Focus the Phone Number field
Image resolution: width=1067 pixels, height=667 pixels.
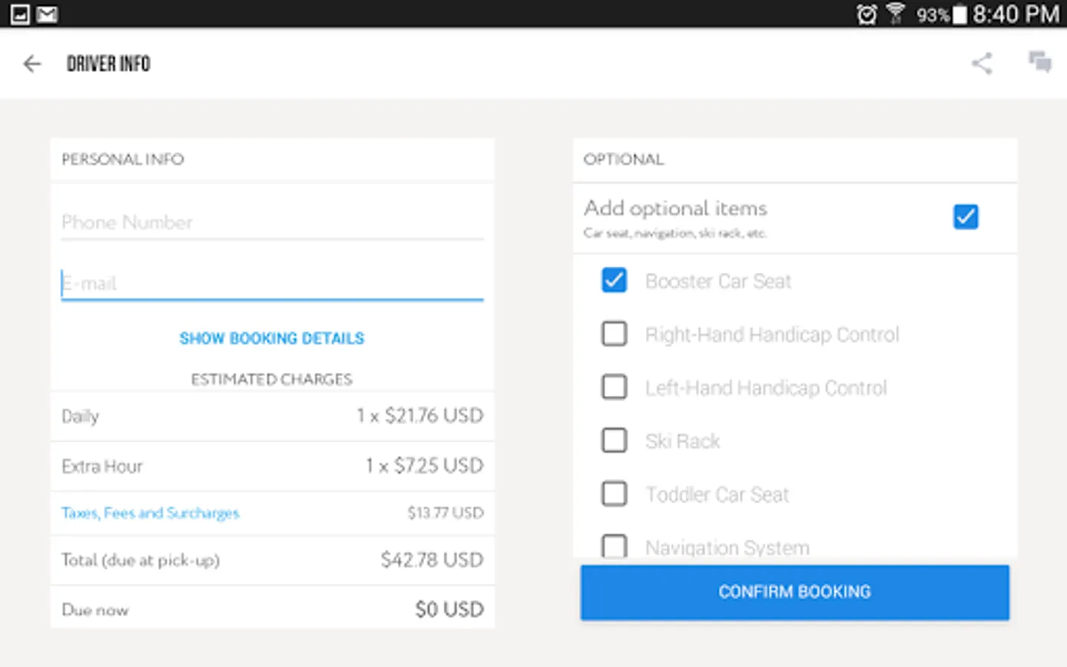(x=271, y=222)
